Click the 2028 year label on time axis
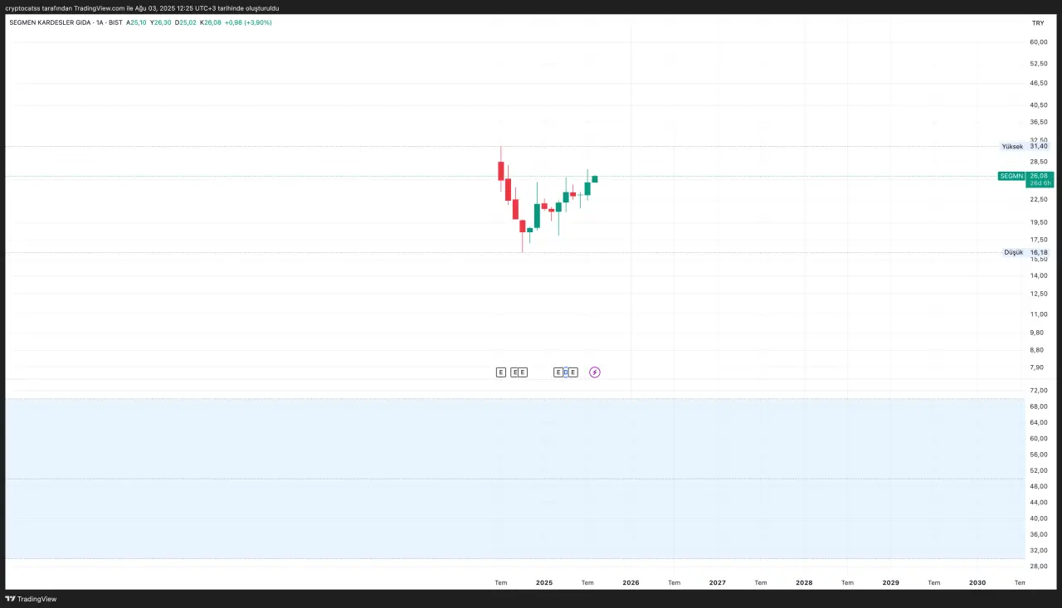The height and width of the screenshot is (608, 1062). (x=804, y=582)
